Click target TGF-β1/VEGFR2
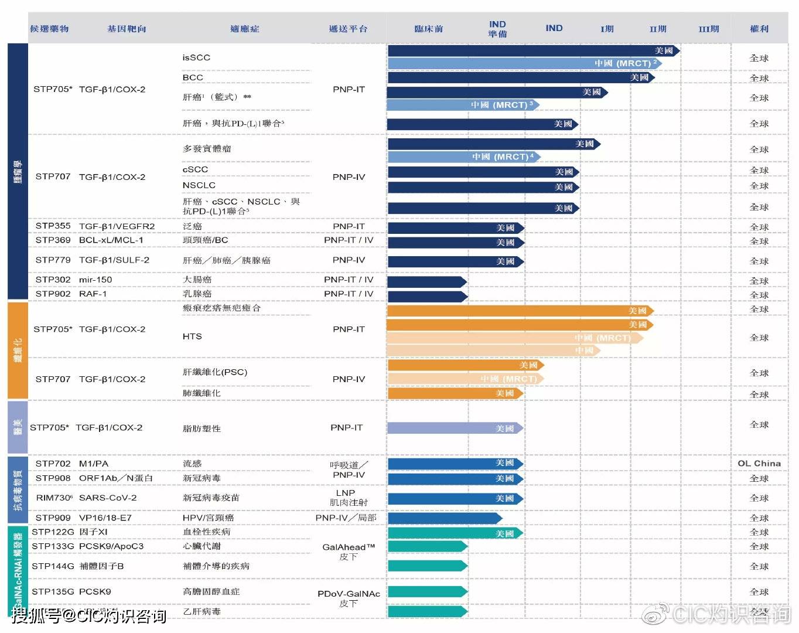The height and width of the screenshot is (633, 799). click(x=117, y=226)
